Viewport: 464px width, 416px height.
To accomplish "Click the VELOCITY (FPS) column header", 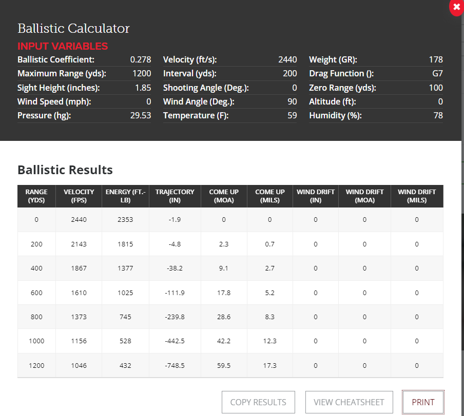I will 79,196.
